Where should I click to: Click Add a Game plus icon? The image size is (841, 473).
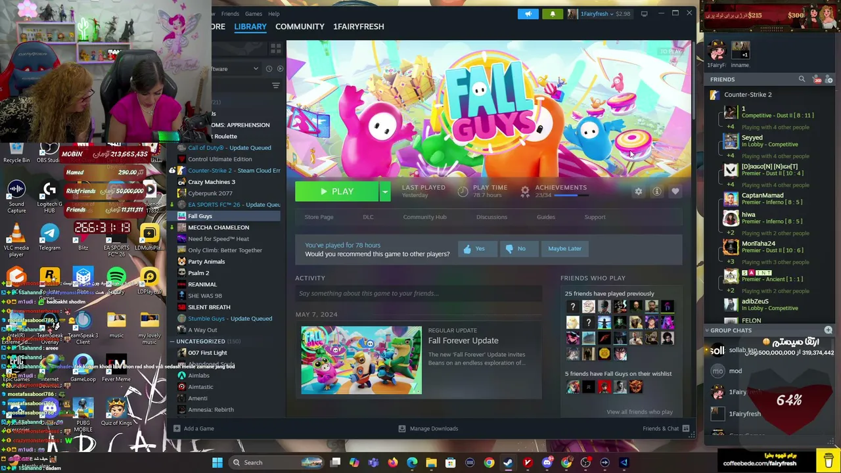(x=177, y=428)
